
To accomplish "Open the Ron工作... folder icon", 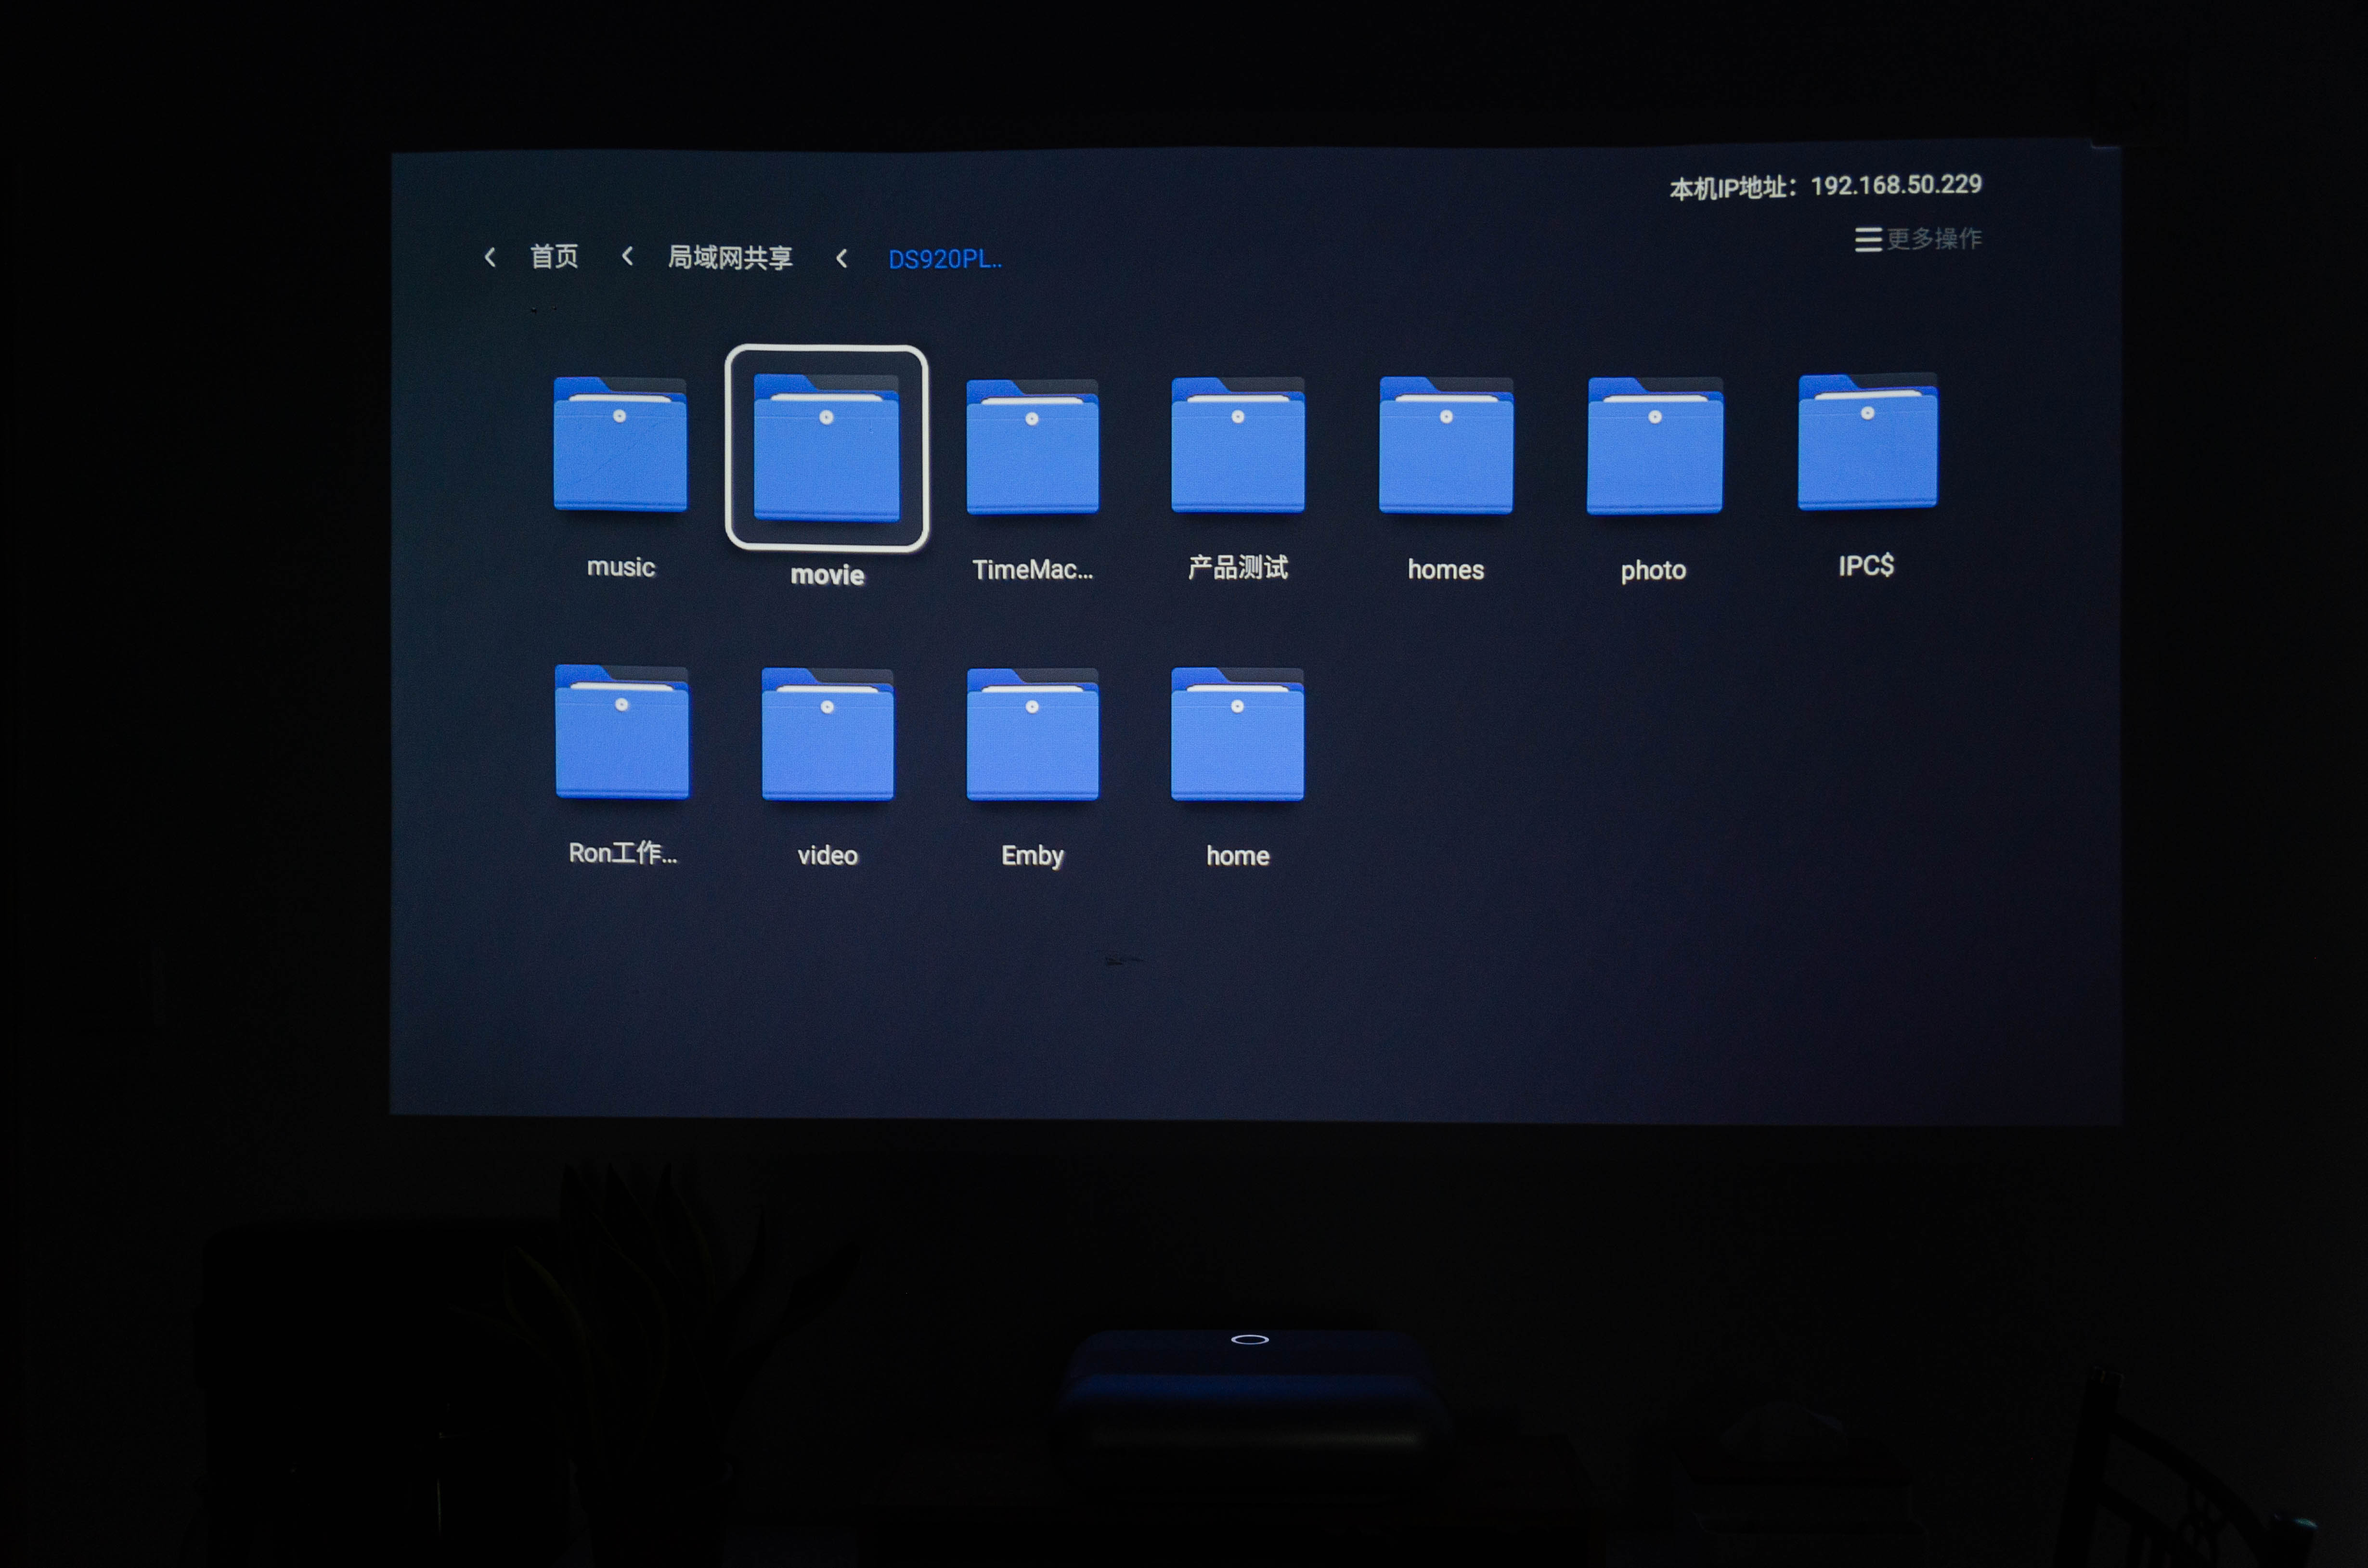I will (x=622, y=731).
